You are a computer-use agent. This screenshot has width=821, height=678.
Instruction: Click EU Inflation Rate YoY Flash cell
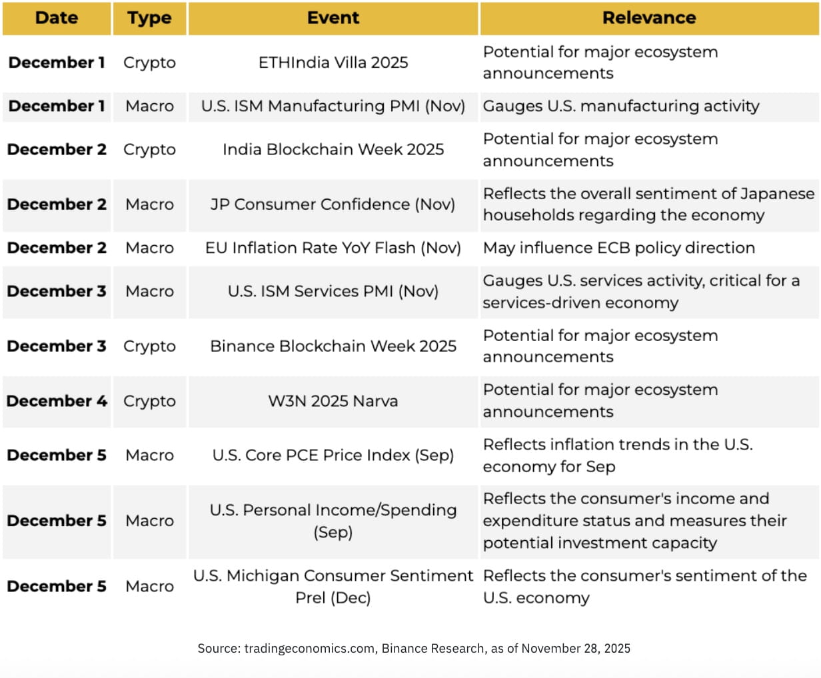[x=333, y=248]
